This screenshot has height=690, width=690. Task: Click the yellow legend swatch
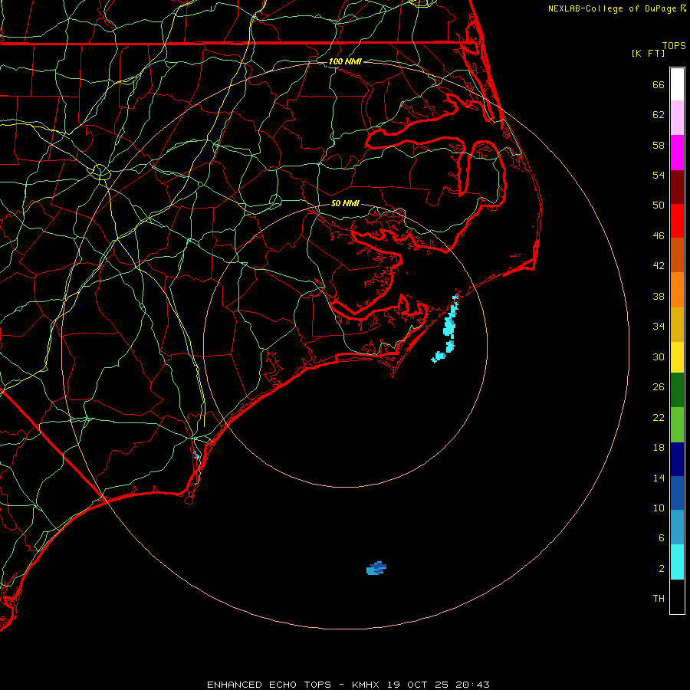pyautogui.click(x=677, y=357)
